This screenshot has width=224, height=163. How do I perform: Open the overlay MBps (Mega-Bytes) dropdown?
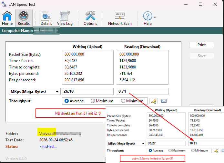coord(126,143)
